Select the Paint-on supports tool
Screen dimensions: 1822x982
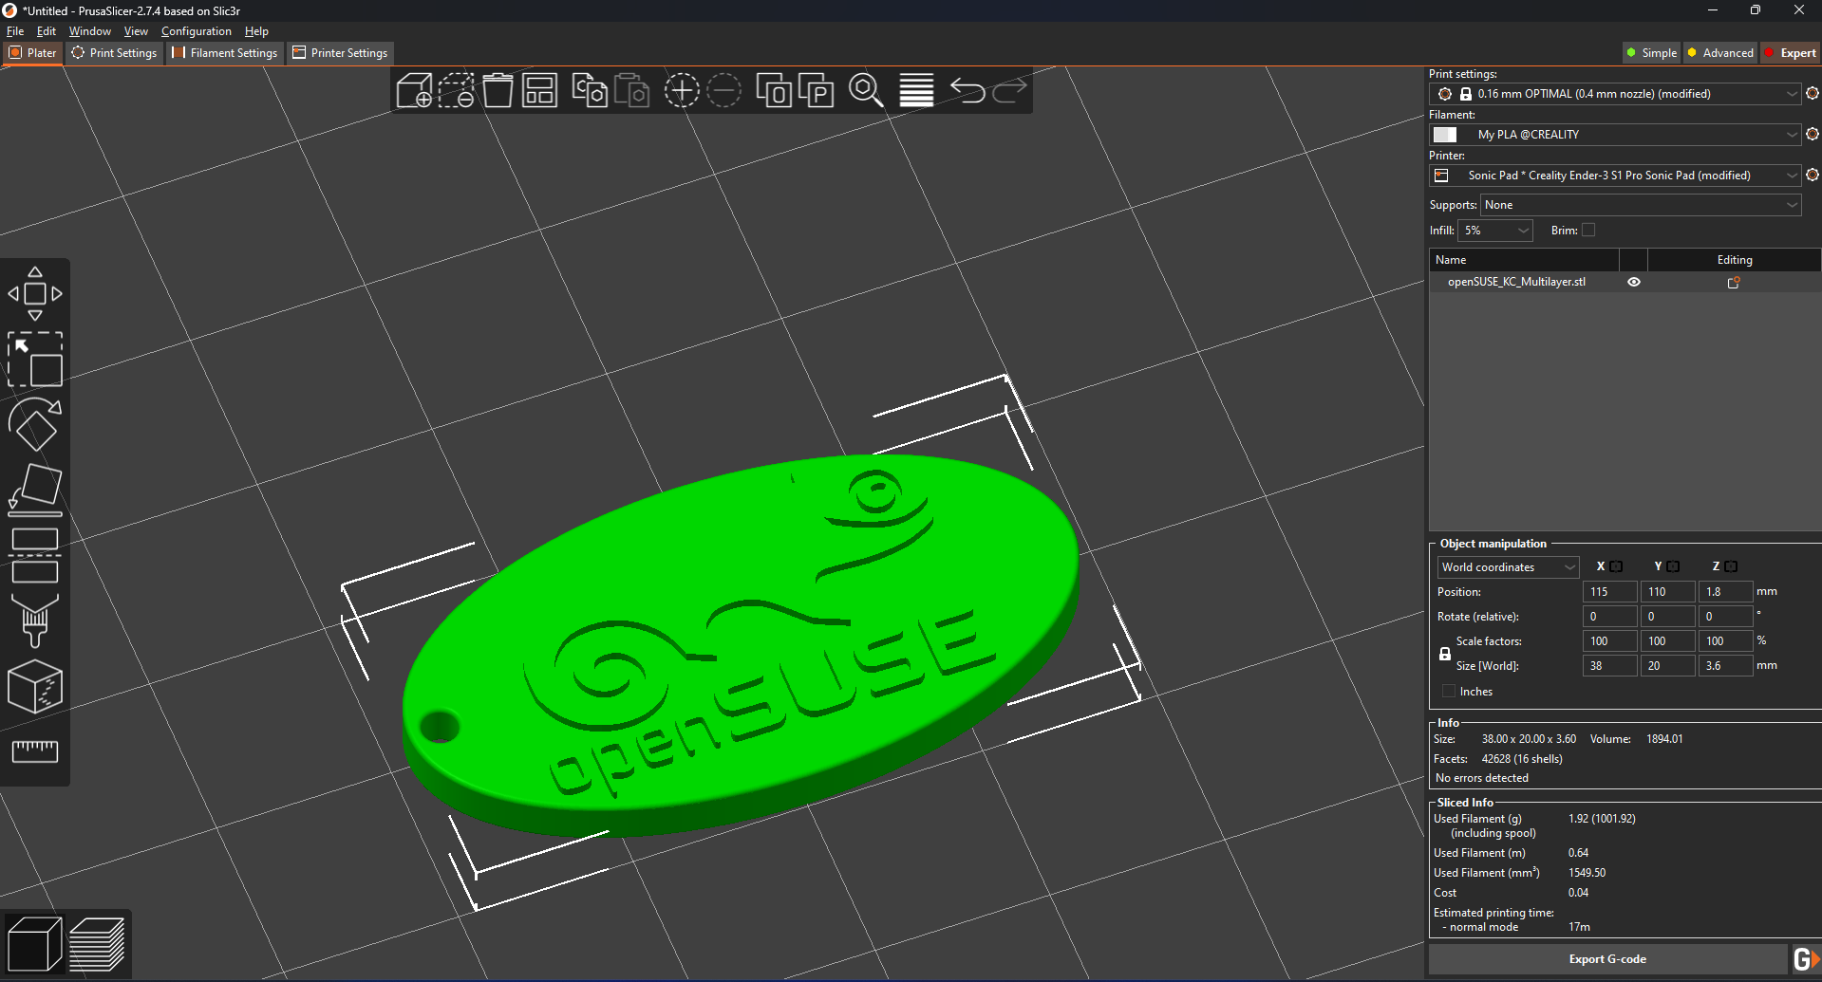pos(35,621)
